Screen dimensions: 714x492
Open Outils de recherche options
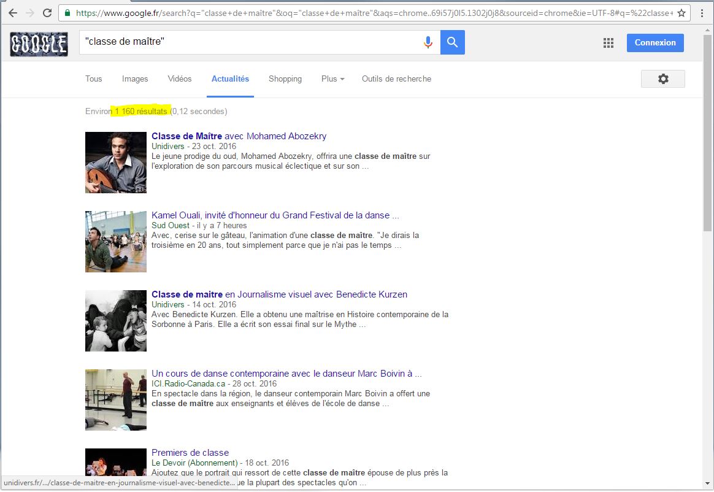(396, 79)
